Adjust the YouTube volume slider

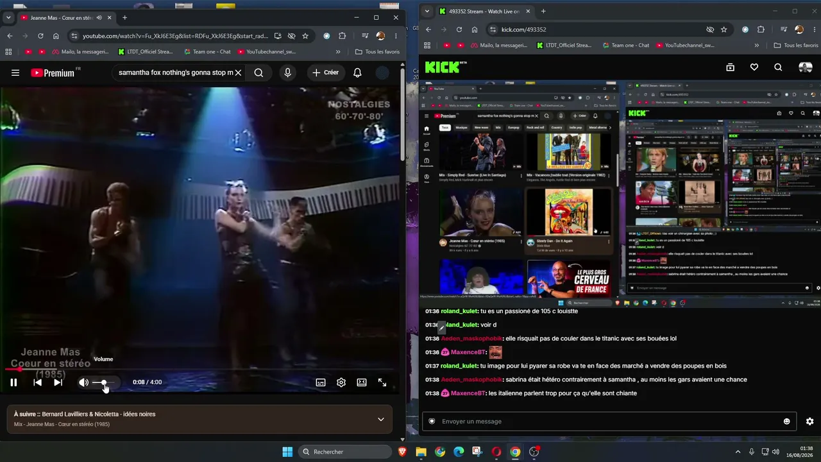point(104,382)
